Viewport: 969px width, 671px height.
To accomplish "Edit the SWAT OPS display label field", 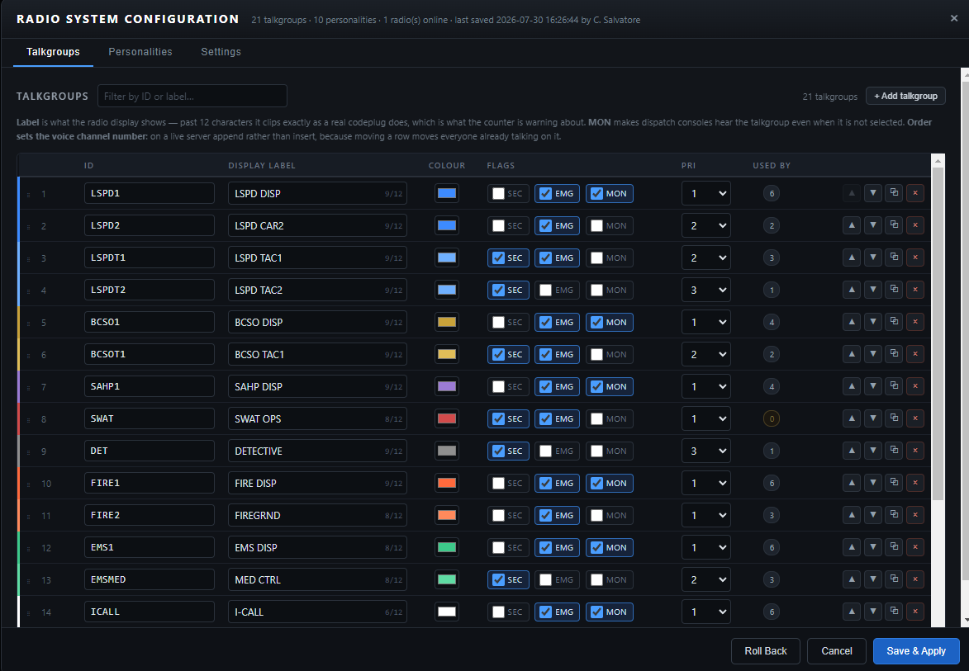I will tap(317, 418).
